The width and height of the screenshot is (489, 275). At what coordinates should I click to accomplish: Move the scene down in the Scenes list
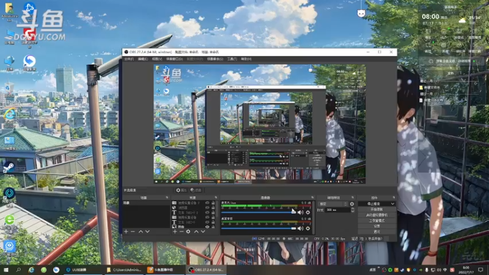(147, 232)
